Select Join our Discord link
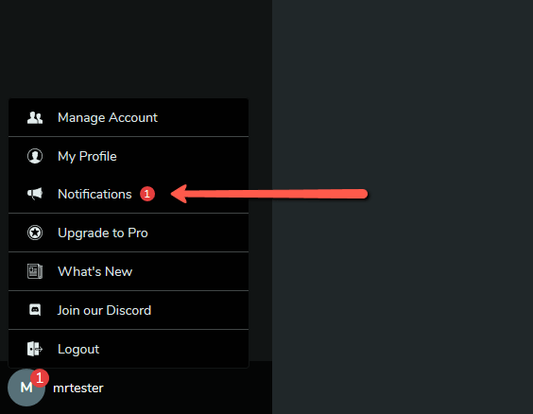Screen dimensions: 533x414 coord(129,310)
